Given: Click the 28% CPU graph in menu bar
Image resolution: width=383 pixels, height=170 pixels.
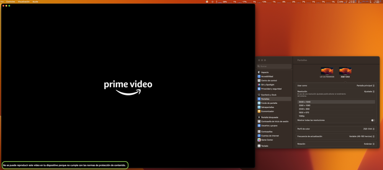Looking at the screenshot, I should (x=222, y=2).
